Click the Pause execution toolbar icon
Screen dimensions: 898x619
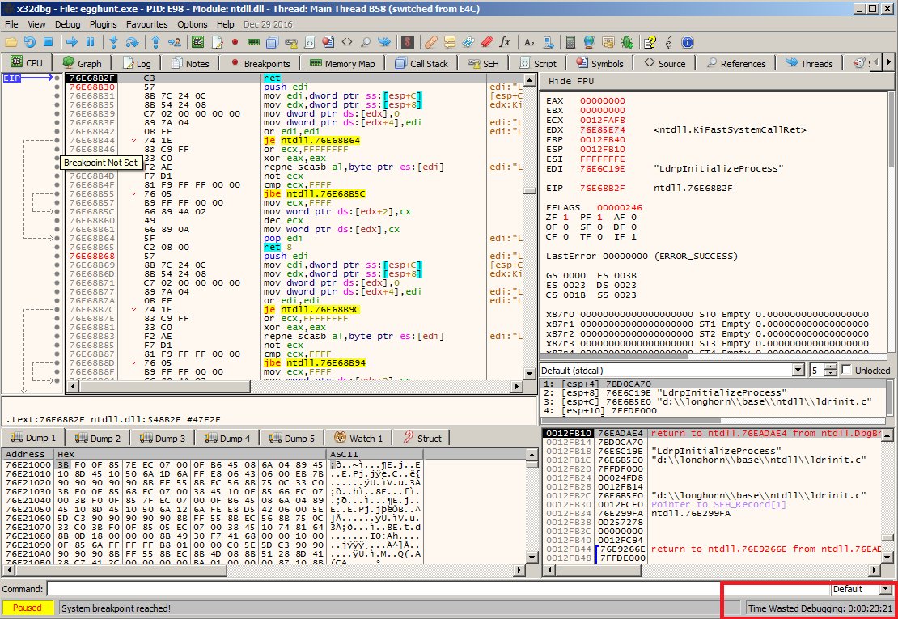click(90, 41)
